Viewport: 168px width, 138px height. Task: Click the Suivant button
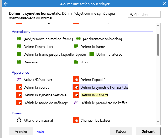[148, 131]
